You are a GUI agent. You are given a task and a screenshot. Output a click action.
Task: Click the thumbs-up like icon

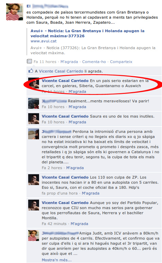coord(31,71)
